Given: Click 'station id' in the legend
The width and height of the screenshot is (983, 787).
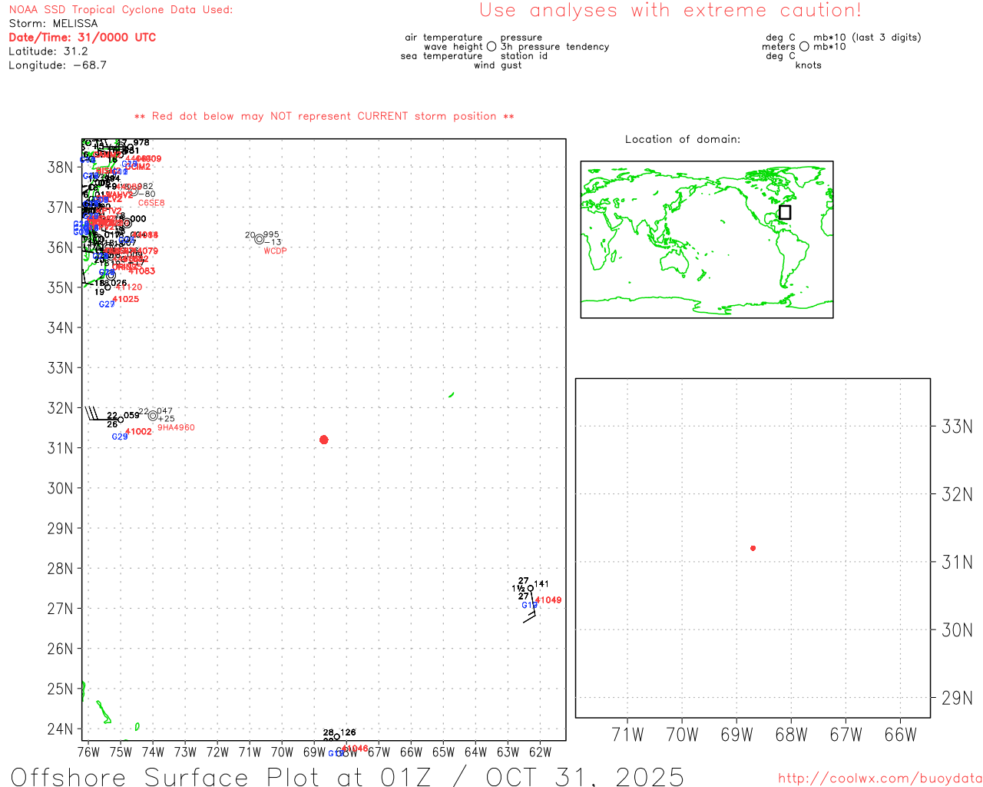Looking at the screenshot, I should [x=524, y=56].
